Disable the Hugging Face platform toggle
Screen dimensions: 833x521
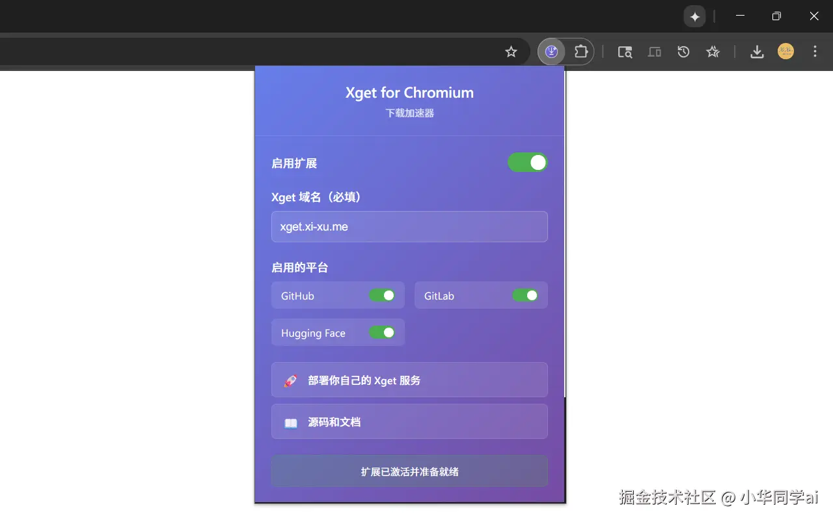point(383,333)
